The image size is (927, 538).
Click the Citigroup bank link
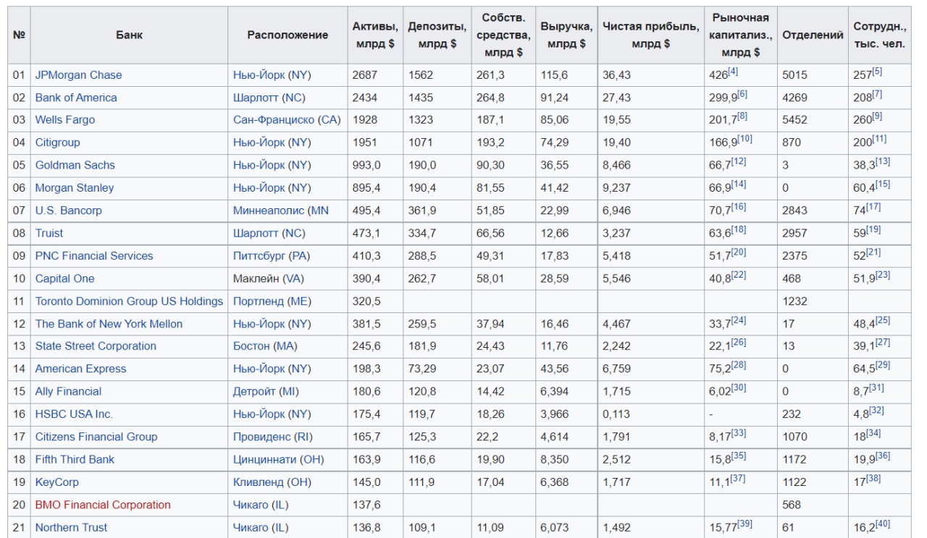pyautogui.click(x=58, y=142)
